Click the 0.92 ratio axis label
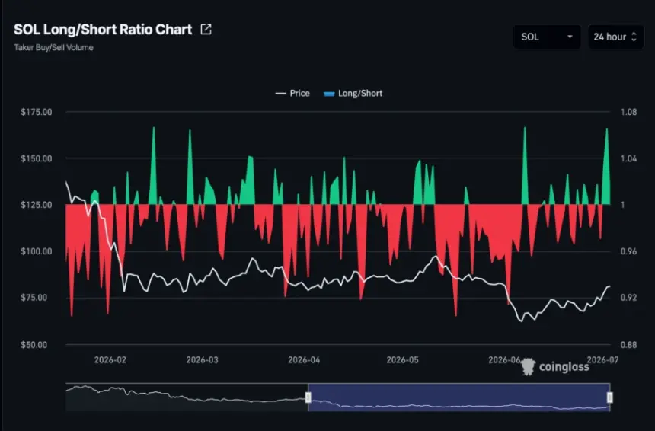655x431 pixels. pyautogui.click(x=628, y=297)
